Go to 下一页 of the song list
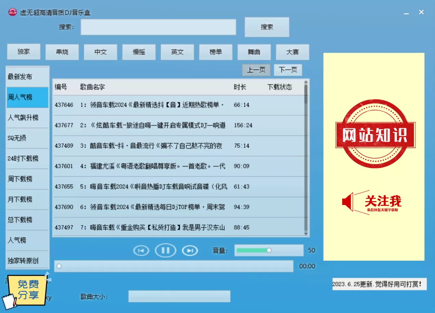Screen dimensions: 435x313 tap(288, 70)
